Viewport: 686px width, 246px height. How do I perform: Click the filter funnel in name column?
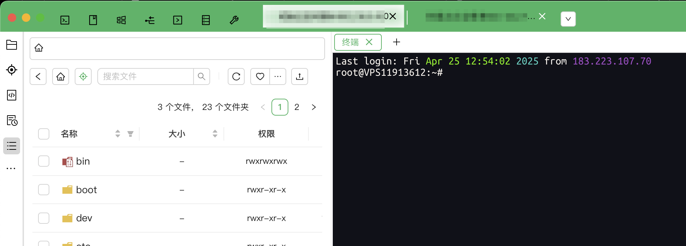click(130, 134)
